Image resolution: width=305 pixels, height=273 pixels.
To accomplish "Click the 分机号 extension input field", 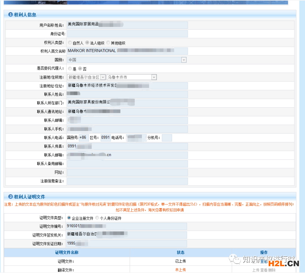I will 166,138.
